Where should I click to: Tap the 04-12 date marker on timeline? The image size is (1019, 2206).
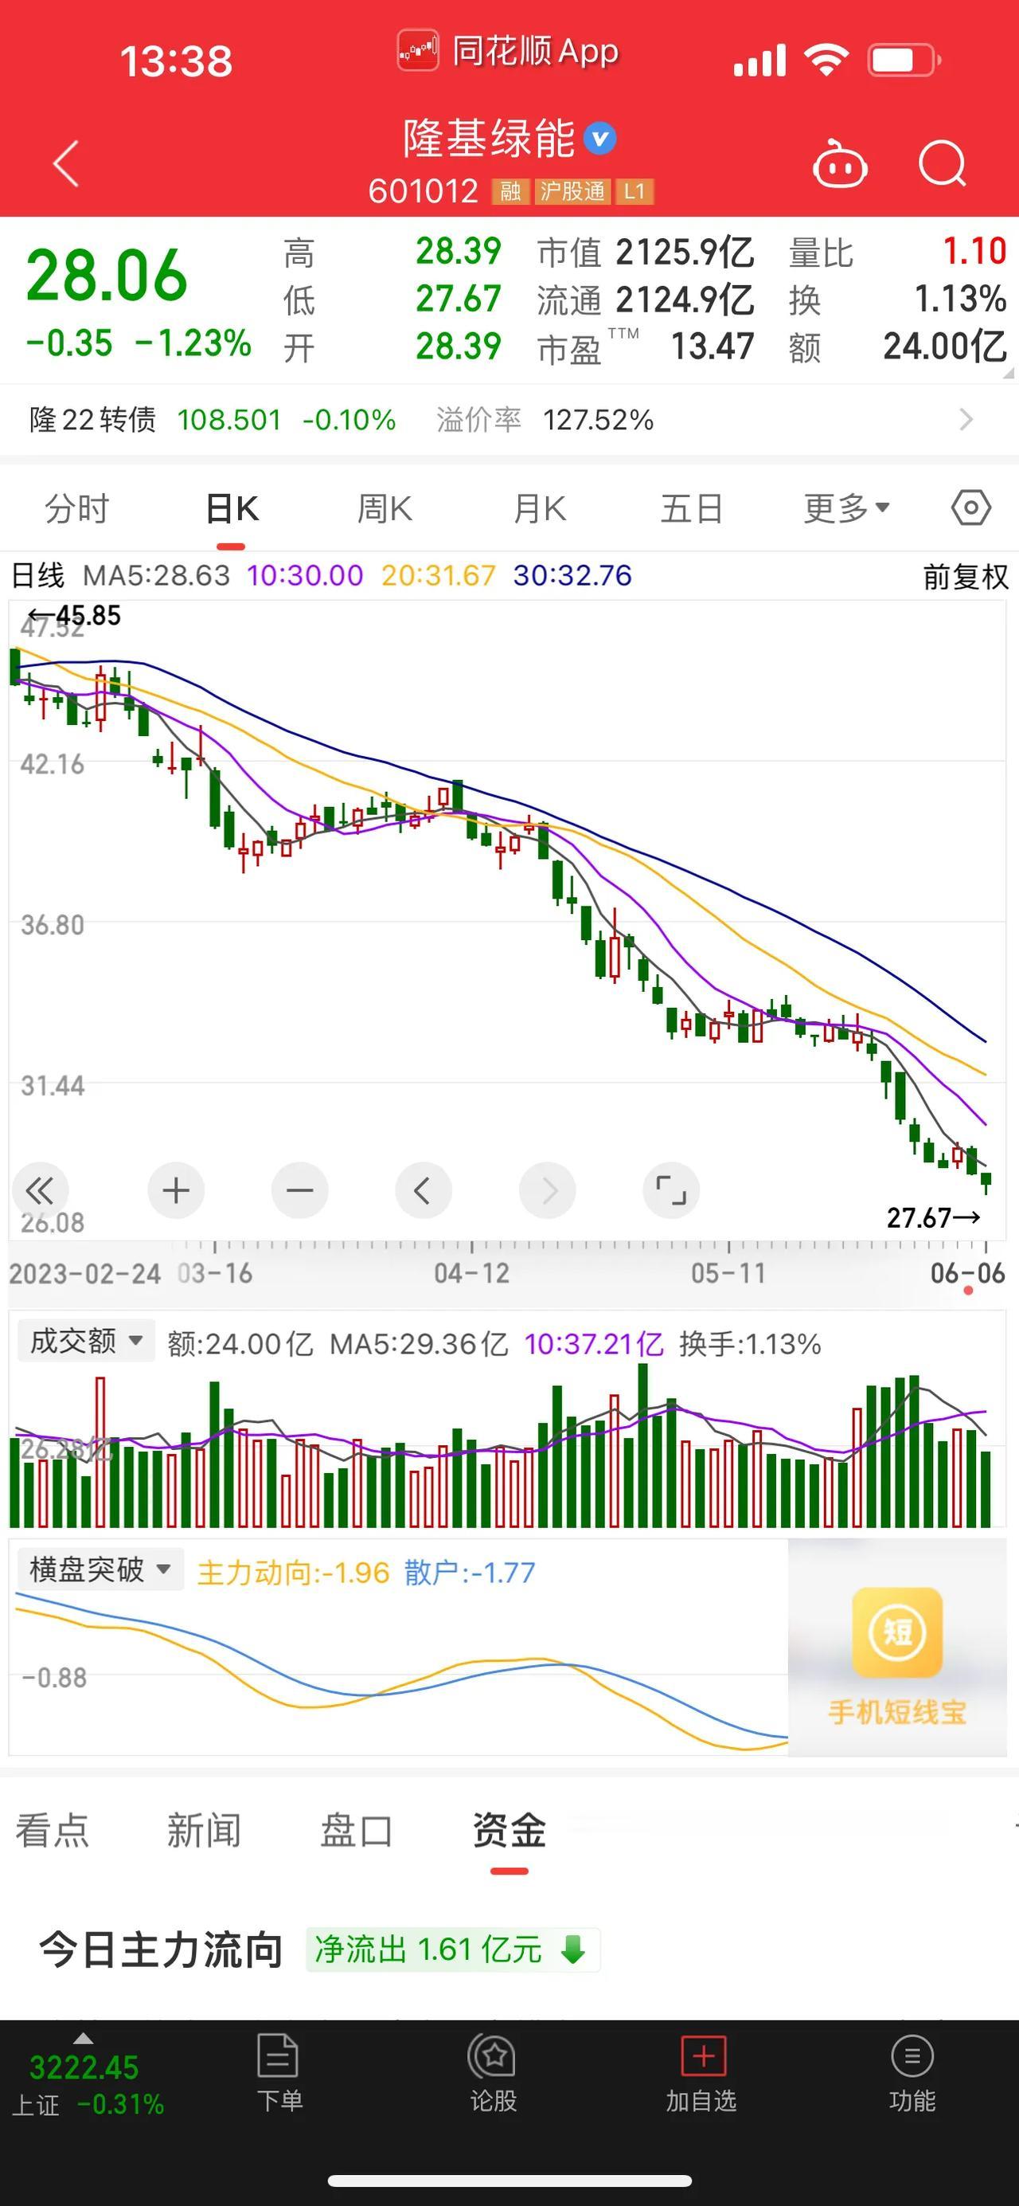click(471, 1273)
